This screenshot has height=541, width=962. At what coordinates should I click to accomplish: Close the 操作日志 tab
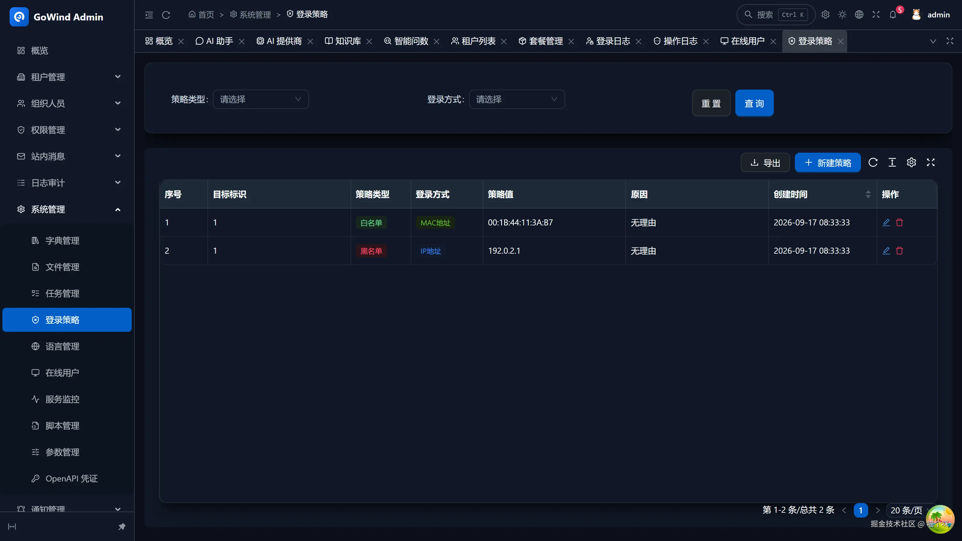click(706, 41)
